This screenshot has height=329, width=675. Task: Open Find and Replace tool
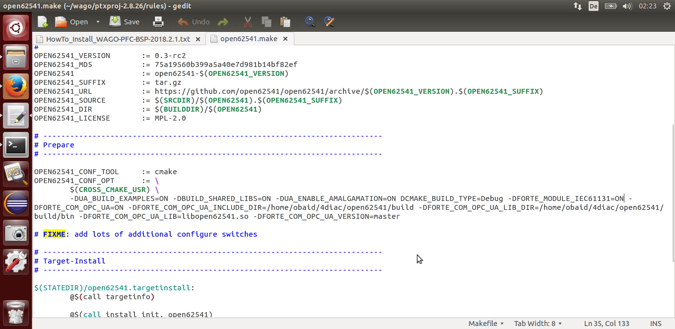(x=329, y=22)
